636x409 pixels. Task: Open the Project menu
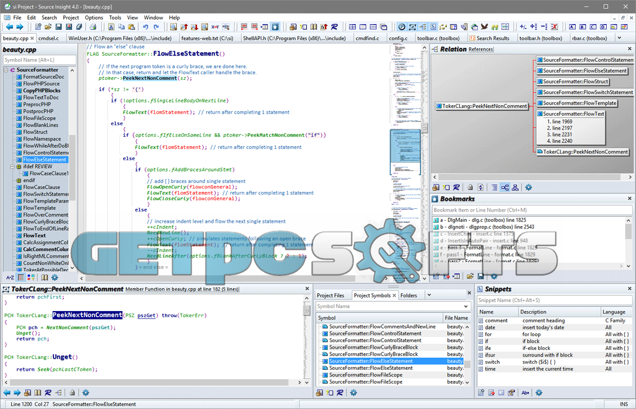pos(71,17)
